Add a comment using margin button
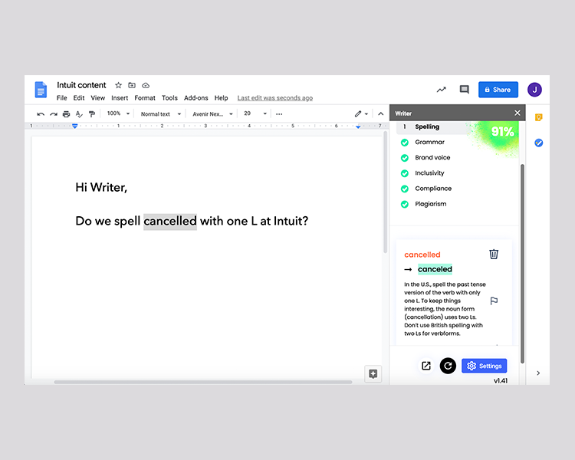 point(373,374)
